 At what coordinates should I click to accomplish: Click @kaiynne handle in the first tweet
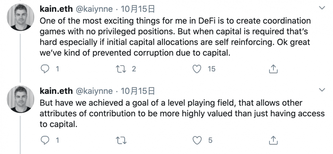click(x=95, y=8)
